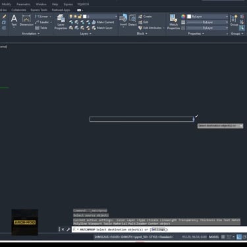Expand the Properties panel

pos(196,34)
